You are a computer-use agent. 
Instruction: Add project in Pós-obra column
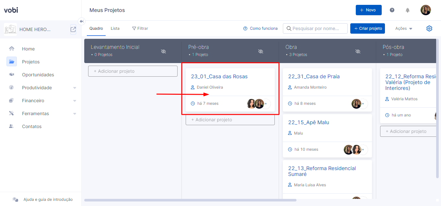(408, 131)
